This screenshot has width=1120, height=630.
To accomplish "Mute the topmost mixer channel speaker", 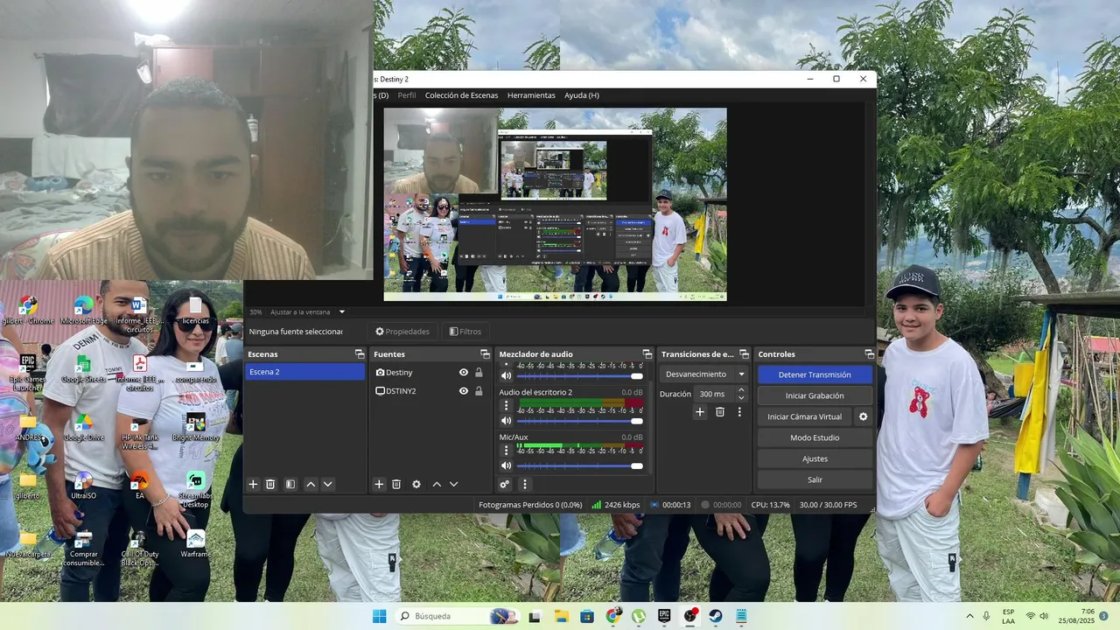I will (506, 376).
